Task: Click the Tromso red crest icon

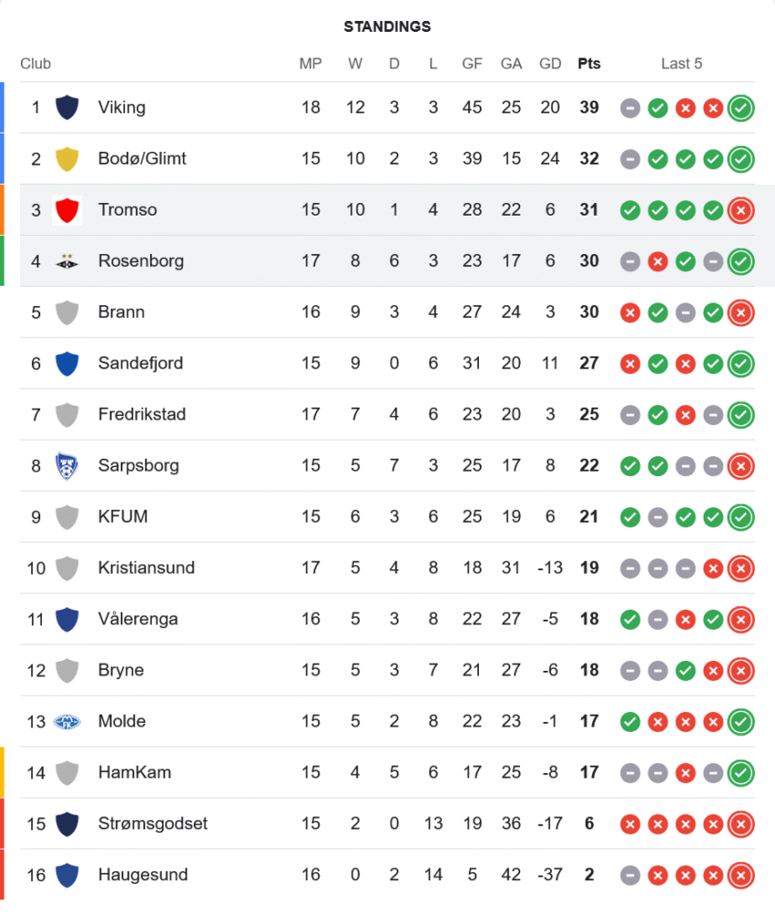Action: click(x=67, y=210)
